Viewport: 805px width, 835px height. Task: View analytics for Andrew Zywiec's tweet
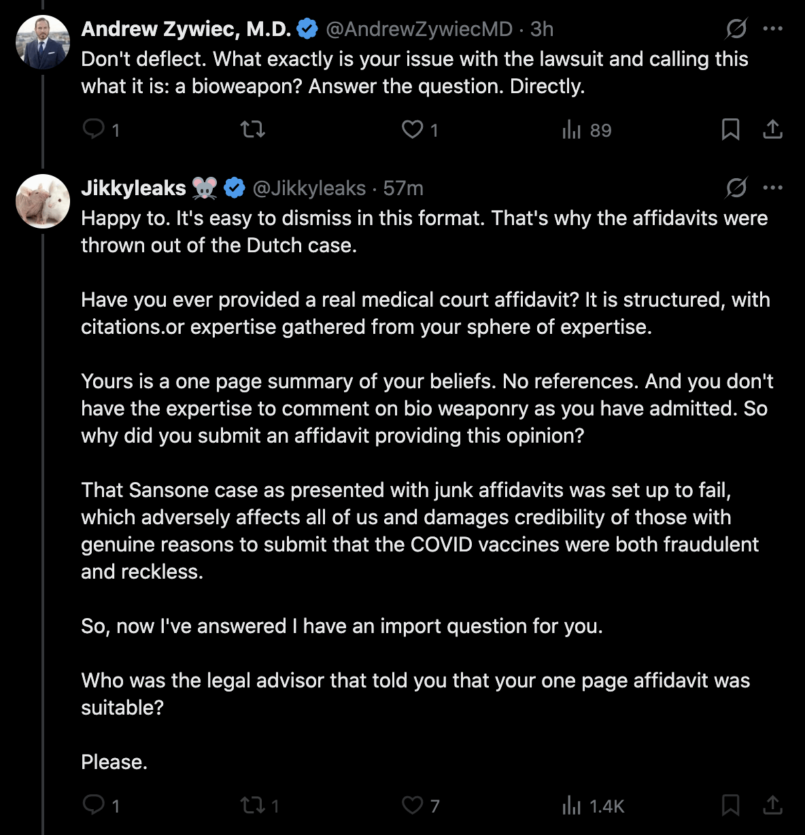click(572, 129)
